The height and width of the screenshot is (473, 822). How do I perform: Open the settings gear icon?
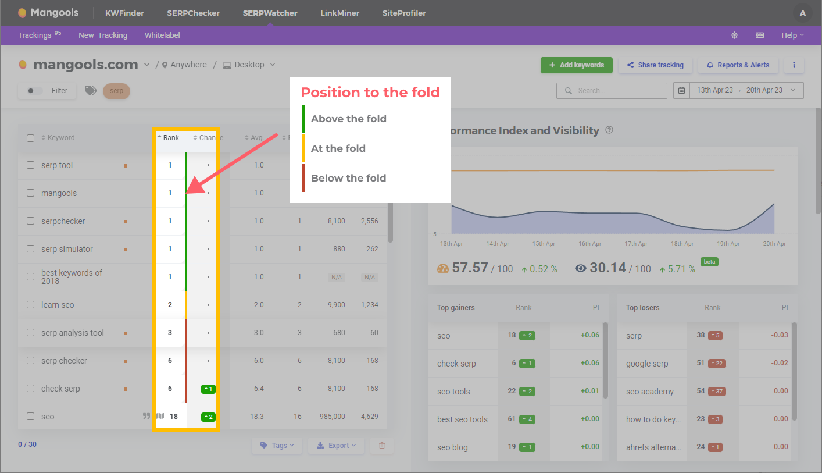(734, 35)
